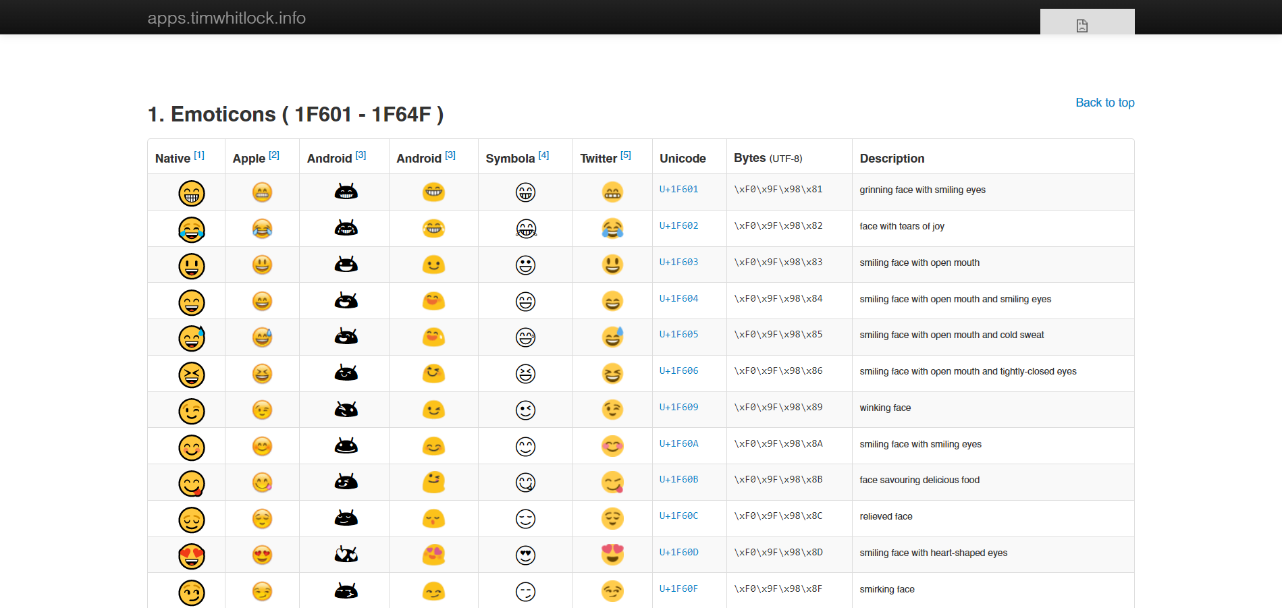Click footnote [2] next to Apple
Screen dimensions: 1282x608
click(x=274, y=155)
